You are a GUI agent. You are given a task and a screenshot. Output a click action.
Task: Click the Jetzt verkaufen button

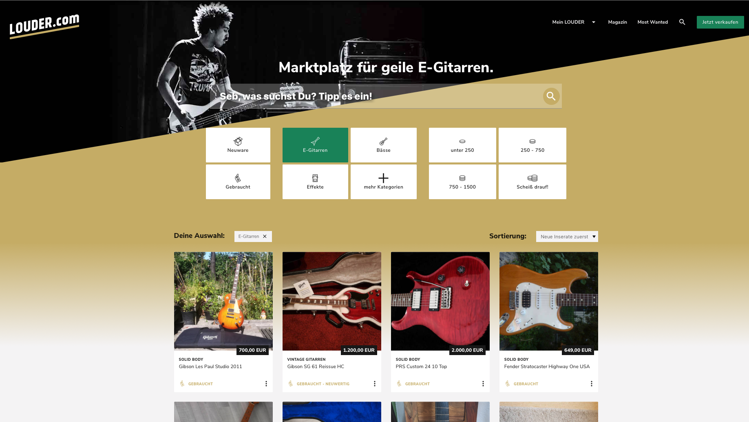click(x=720, y=22)
